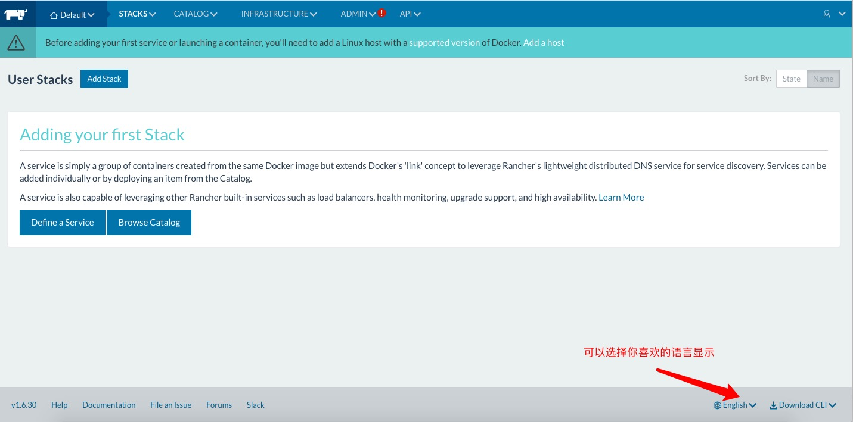Open the Forums footer link
The height and width of the screenshot is (422, 853).
(x=219, y=405)
